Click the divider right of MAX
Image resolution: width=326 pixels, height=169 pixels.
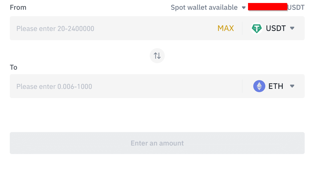242,28
